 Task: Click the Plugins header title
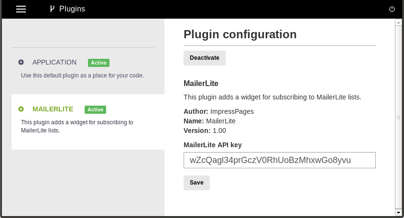pyautogui.click(x=72, y=9)
